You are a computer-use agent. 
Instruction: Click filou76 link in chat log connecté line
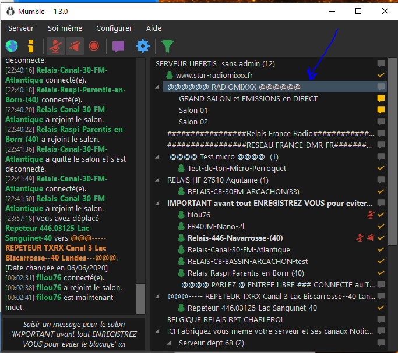[x=48, y=278]
